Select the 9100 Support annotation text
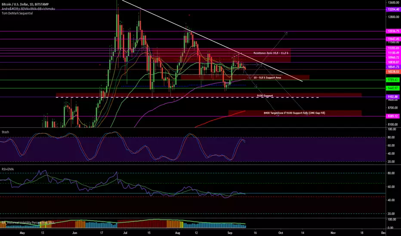The width and height of the screenshot is (401, 236). (265, 96)
